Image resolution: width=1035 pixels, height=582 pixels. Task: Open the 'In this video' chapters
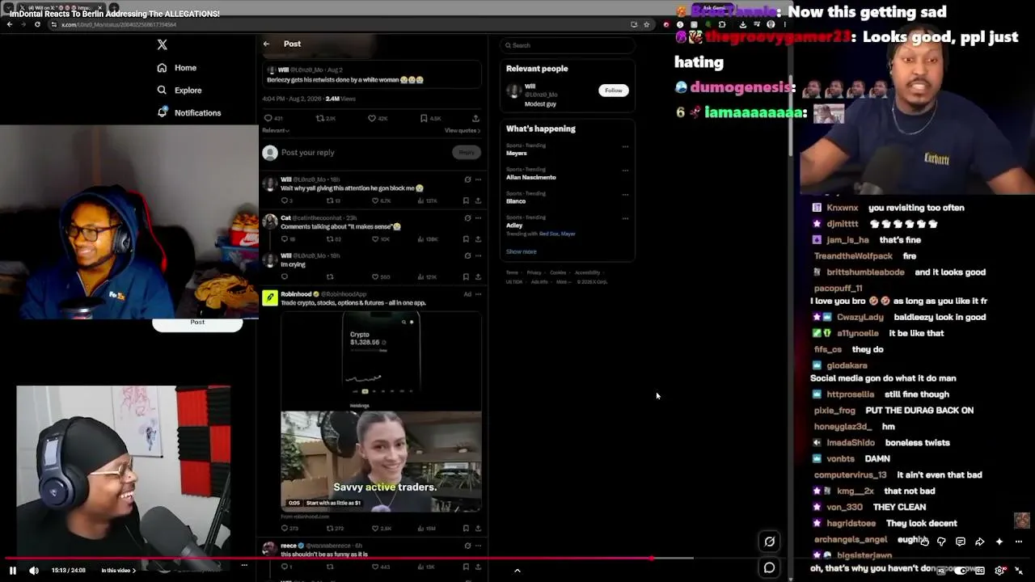(x=119, y=570)
